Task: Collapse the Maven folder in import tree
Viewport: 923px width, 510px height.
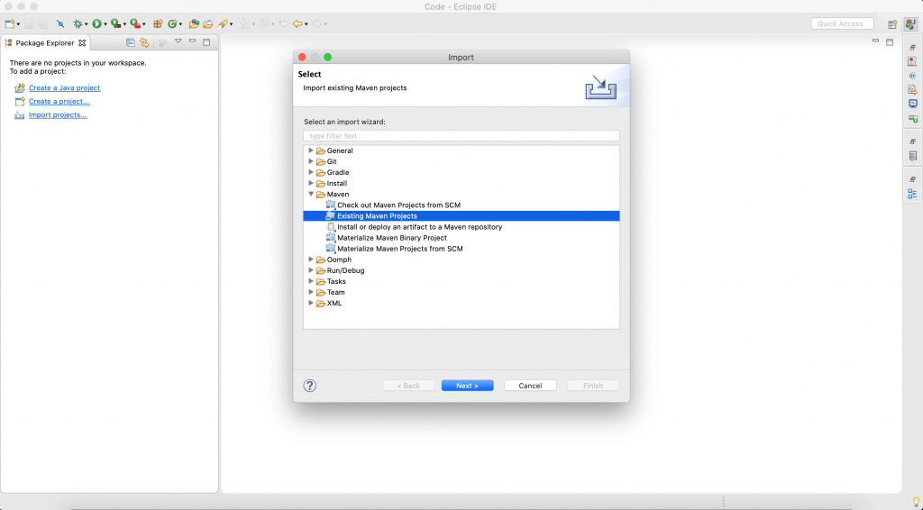Action: coord(311,194)
